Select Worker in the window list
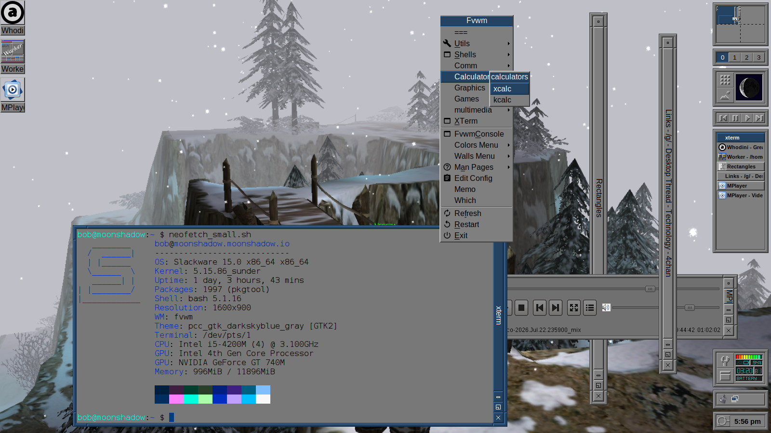The width and height of the screenshot is (771, 433). click(x=741, y=157)
